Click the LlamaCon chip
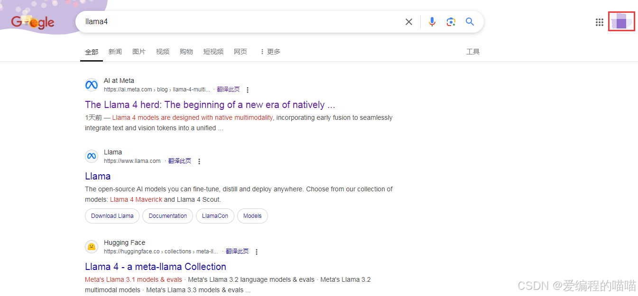 [x=215, y=216]
